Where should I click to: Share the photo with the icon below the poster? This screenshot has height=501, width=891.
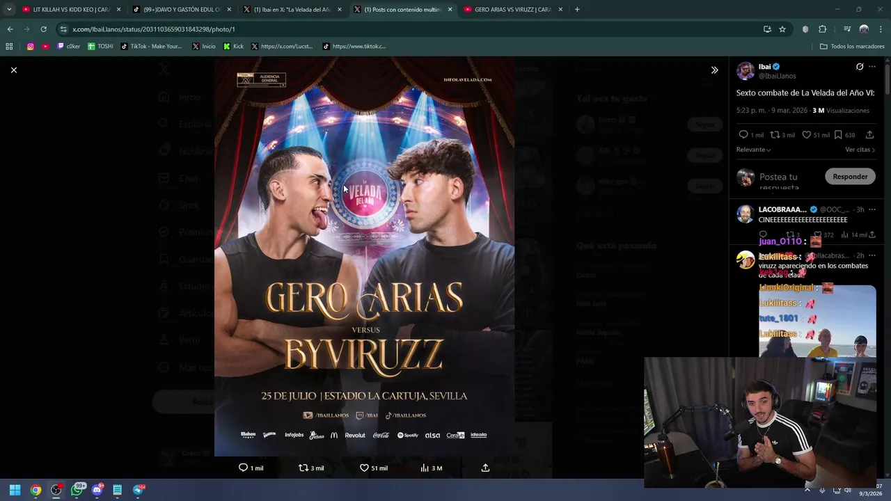[485, 468]
